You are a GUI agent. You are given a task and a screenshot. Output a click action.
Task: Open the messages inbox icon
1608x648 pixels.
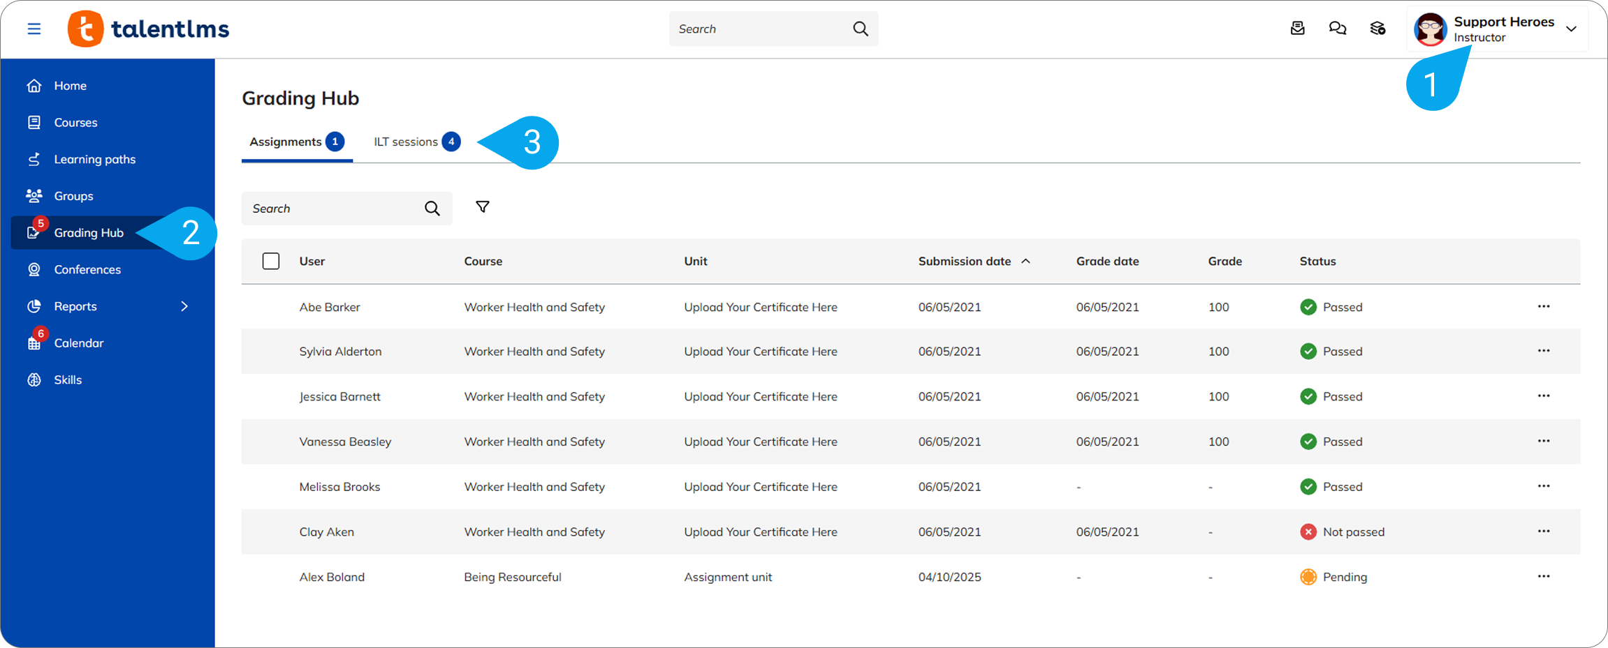(1297, 29)
